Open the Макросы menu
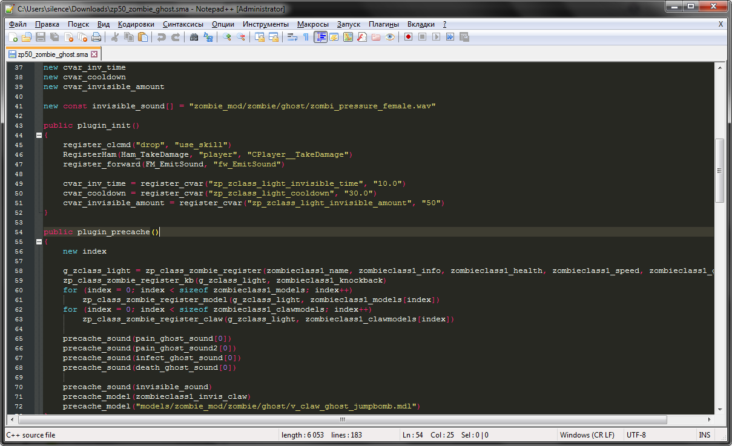 313,24
